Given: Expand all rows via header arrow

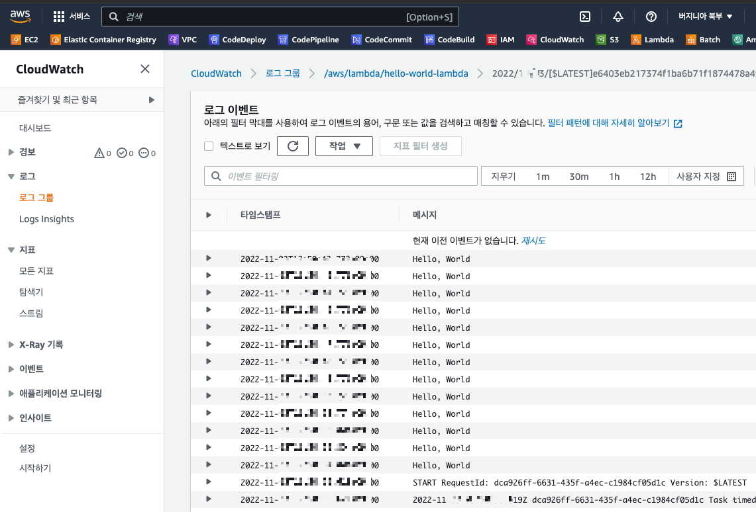Looking at the screenshot, I should coord(208,215).
